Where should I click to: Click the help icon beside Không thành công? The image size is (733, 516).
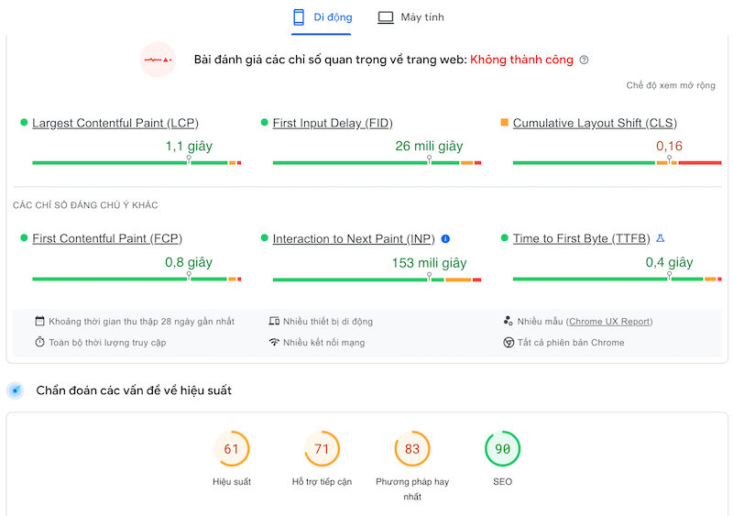585,60
